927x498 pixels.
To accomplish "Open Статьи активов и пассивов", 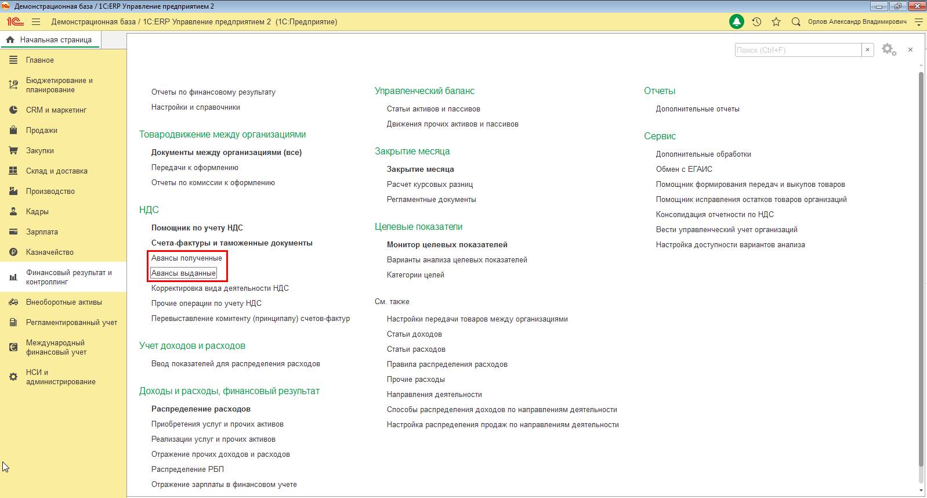I will (x=433, y=109).
